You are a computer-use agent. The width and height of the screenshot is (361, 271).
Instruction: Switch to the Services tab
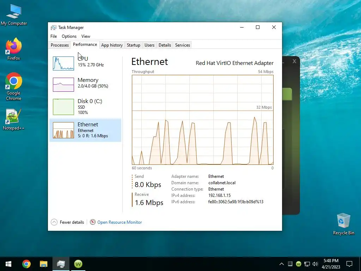183,45
